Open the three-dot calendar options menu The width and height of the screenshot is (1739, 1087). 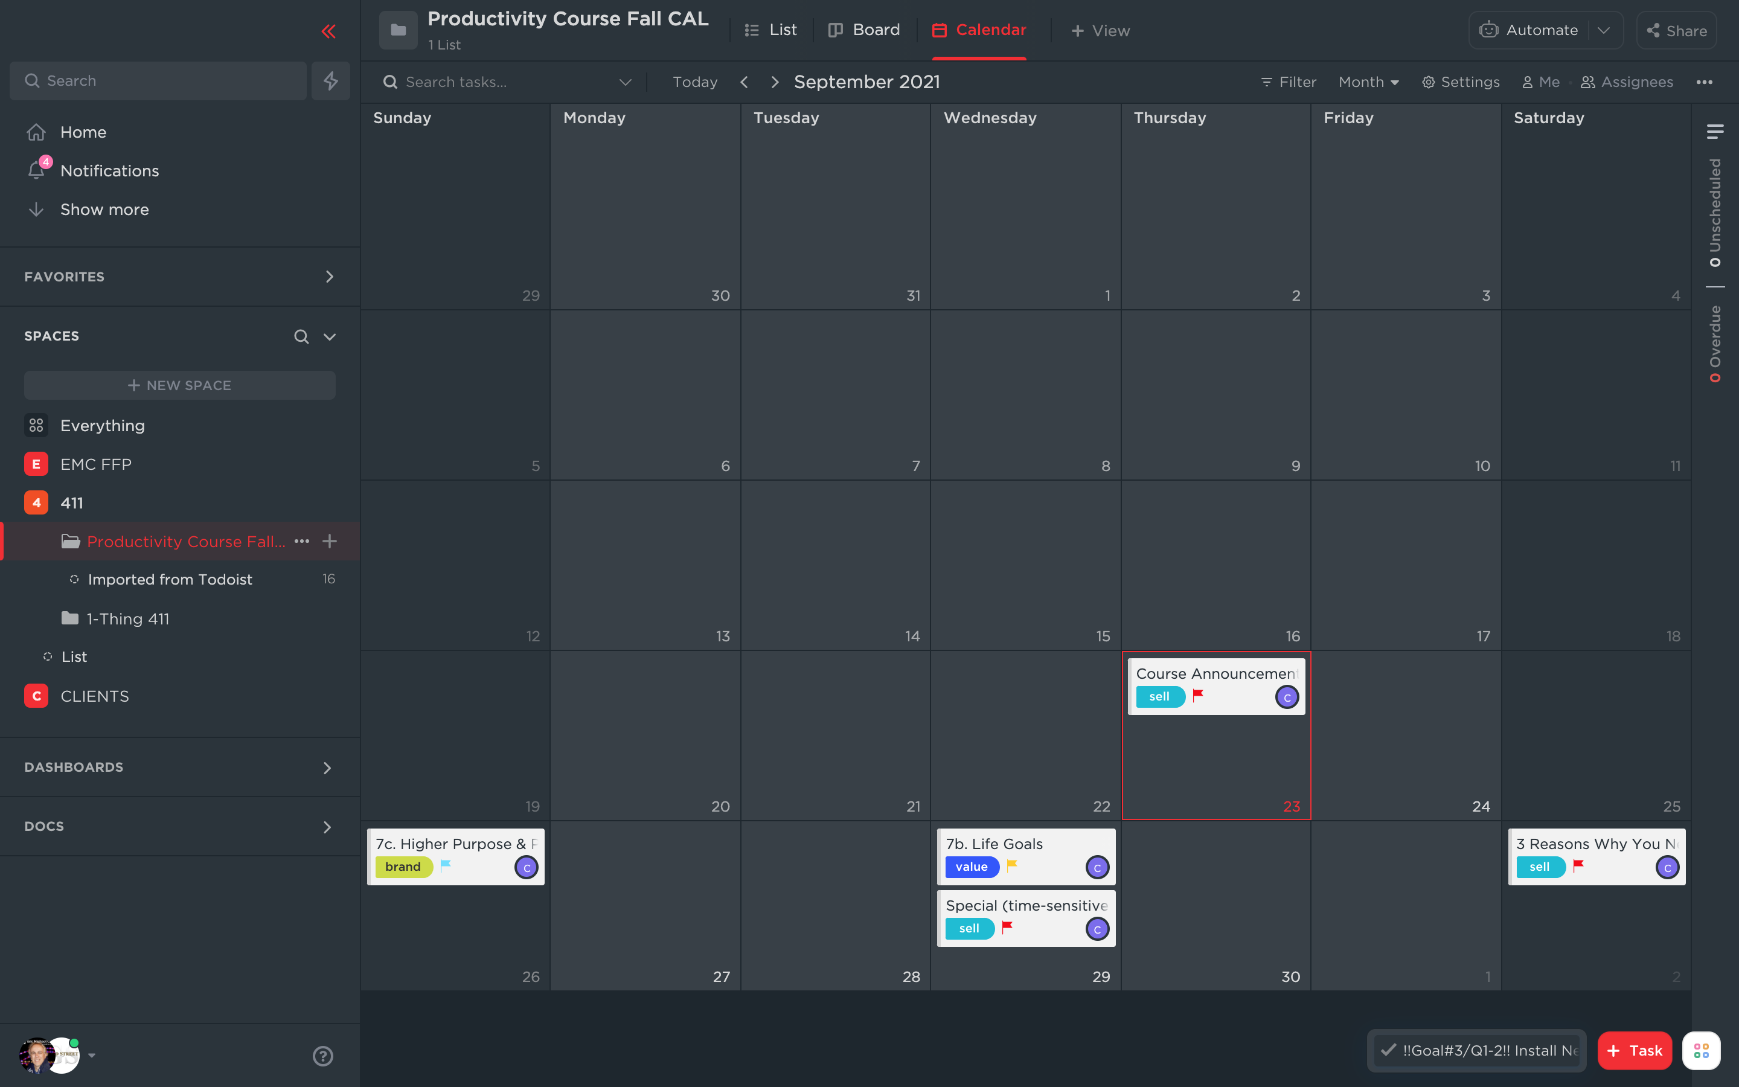click(x=1704, y=82)
